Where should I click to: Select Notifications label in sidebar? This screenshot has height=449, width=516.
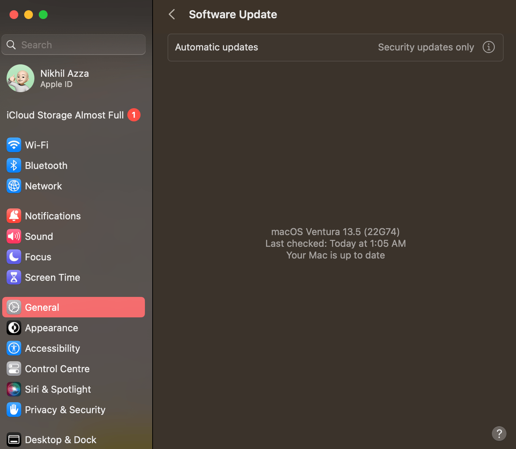pyautogui.click(x=53, y=216)
